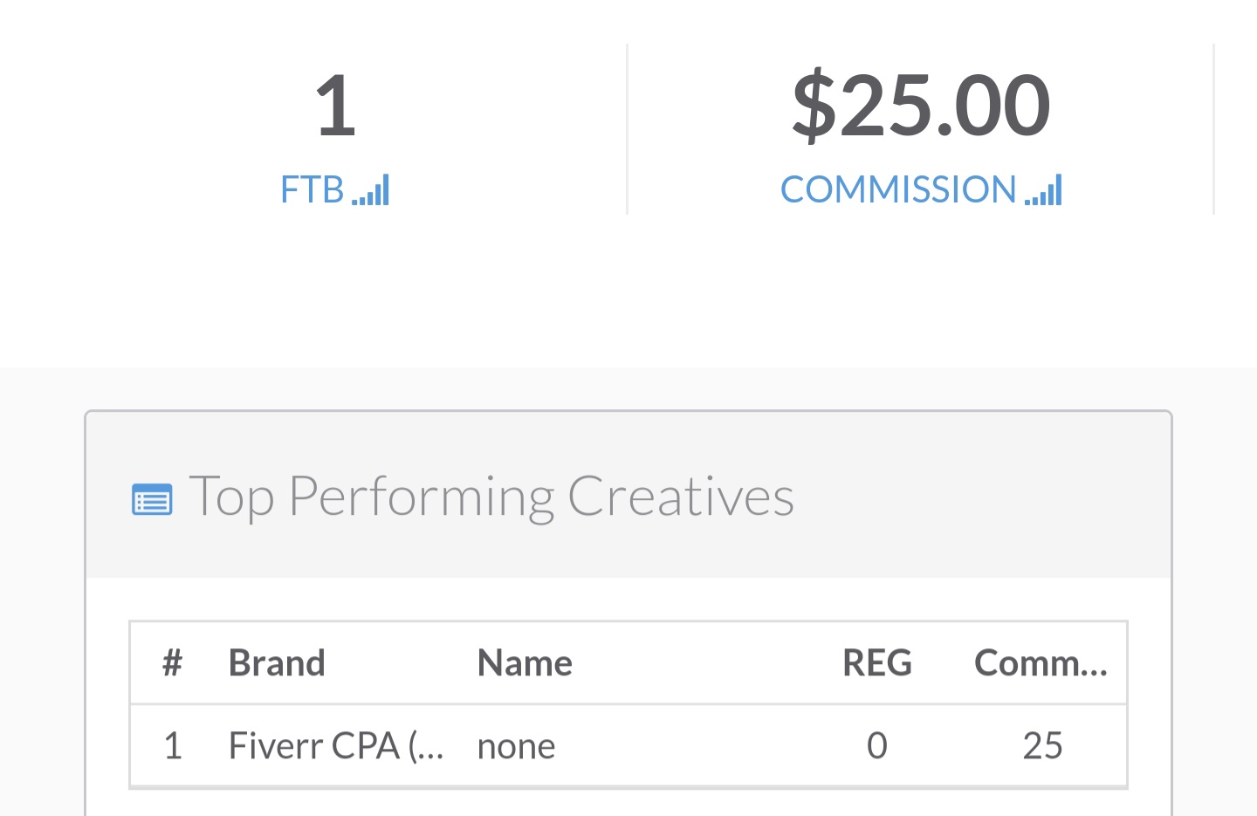Open the FTB stat link
Image resolution: width=1257 pixels, height=816 pixels.
click(334, 189)
